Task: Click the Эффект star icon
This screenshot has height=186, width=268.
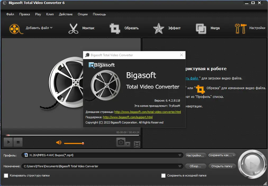Action: (158, 28)
